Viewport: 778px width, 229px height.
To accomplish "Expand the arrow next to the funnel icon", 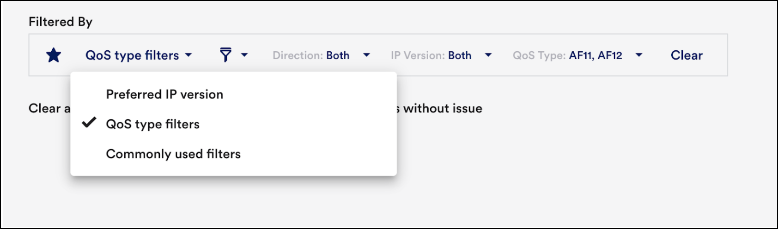I will pos(244,55).
